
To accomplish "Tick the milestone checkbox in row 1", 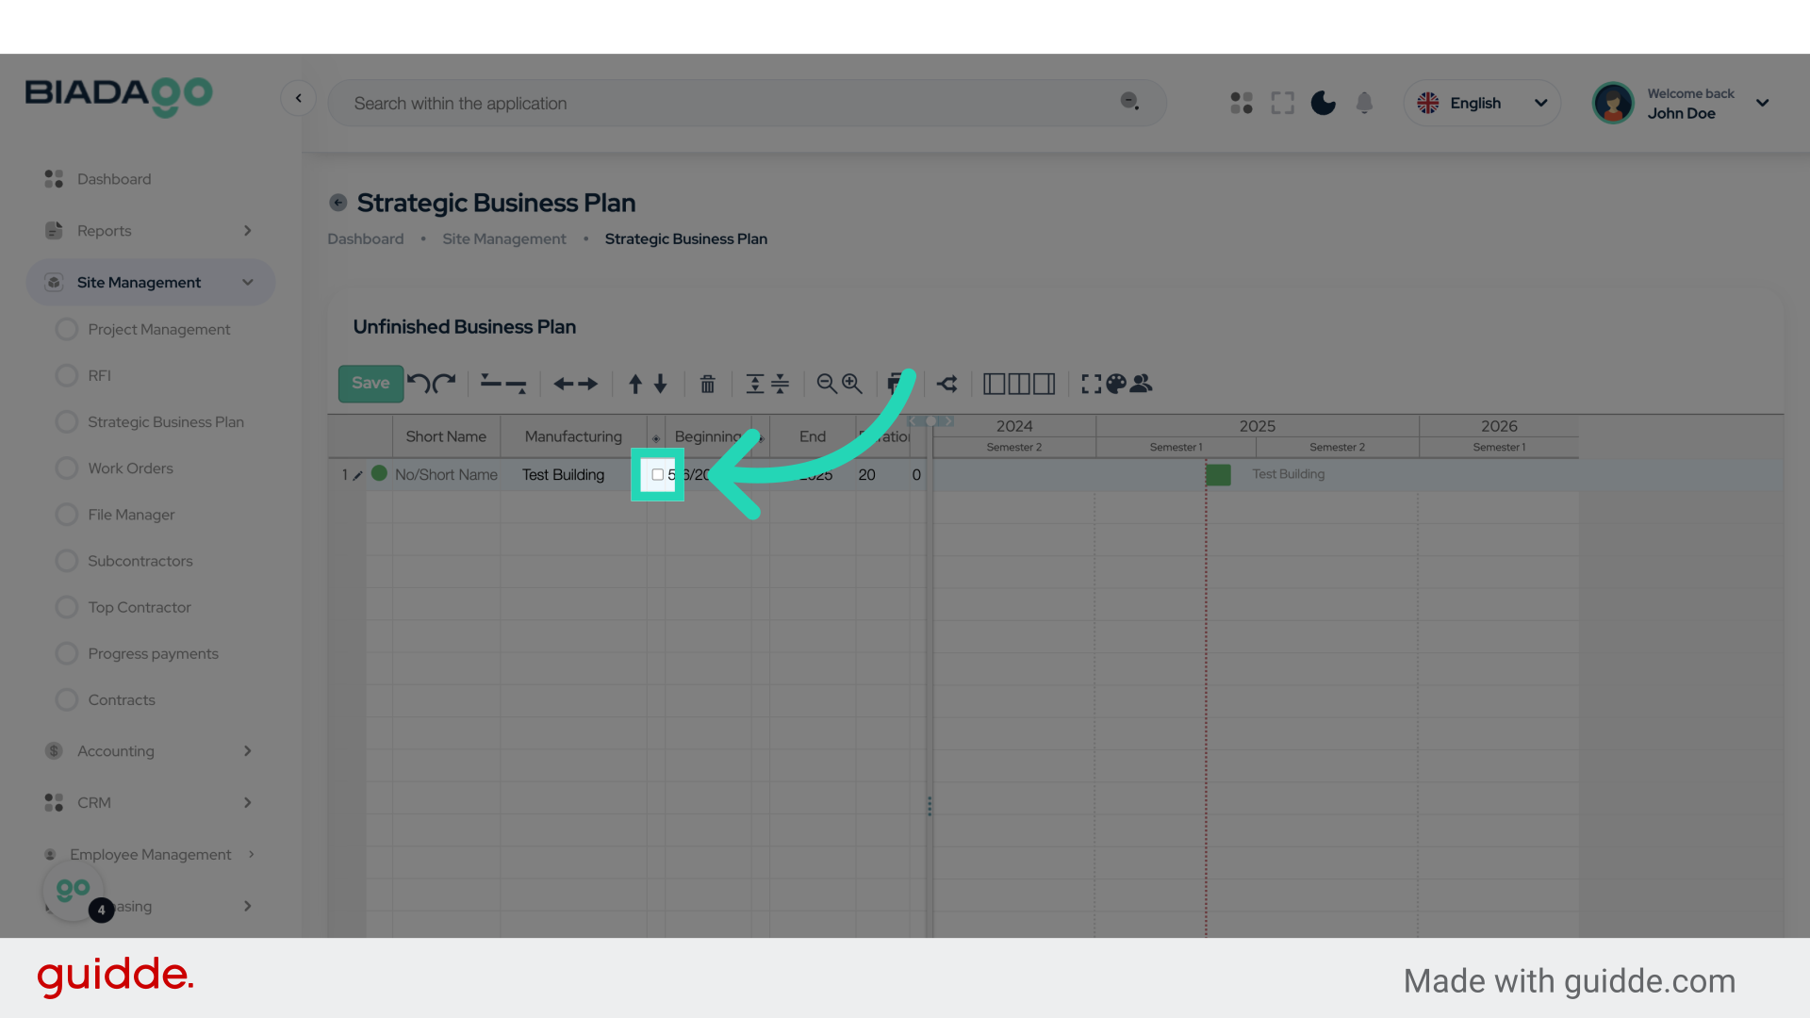I will pyautogui.click(x=657, y=475).
